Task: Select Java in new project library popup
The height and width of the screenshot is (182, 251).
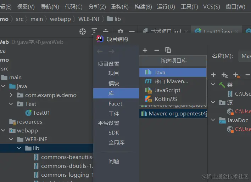Action: 173,73
